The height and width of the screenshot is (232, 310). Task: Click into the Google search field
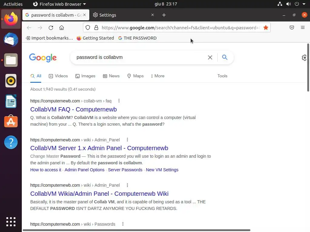pyautogui.click(x=140, y=57)
